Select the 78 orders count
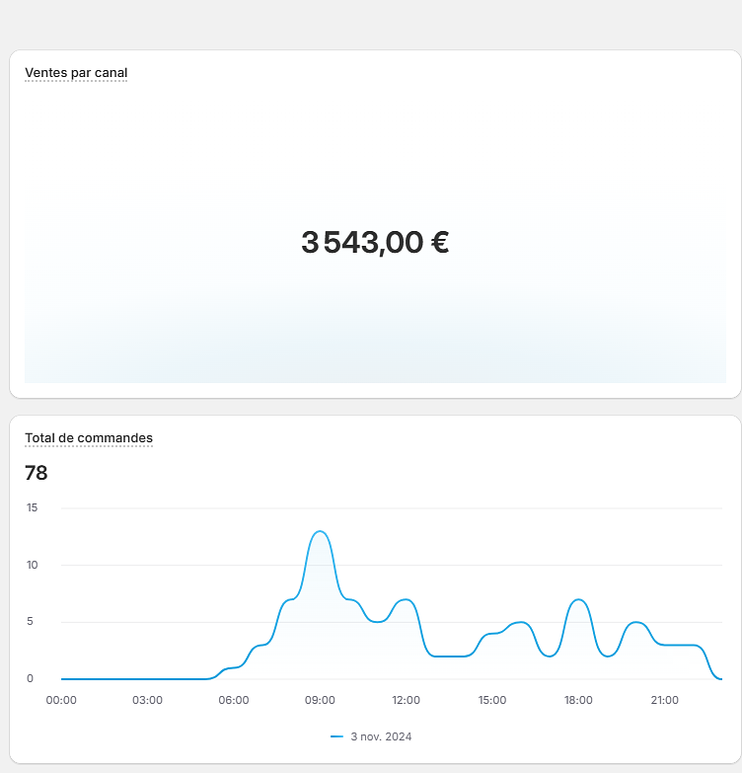This screenshot has width=742, height=773. tap(37, 473)
